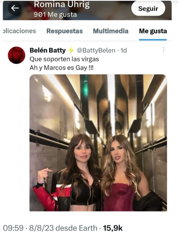Go back using the arrow icon
Viewport: 178px width, 238px height.
14,8
